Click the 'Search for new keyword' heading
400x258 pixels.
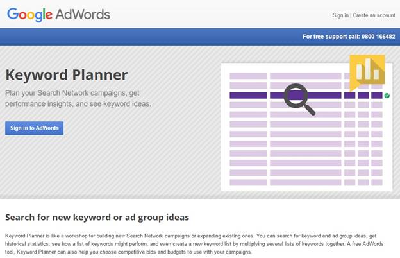(x=97, y=218)
